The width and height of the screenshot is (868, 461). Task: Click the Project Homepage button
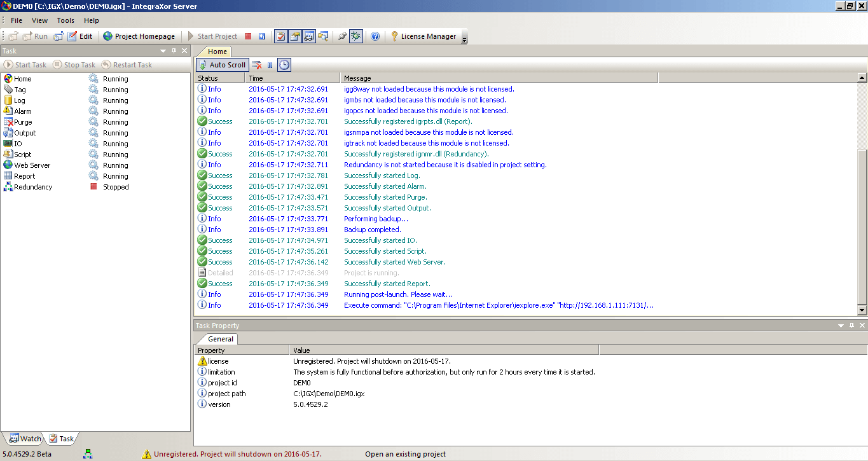139,36
